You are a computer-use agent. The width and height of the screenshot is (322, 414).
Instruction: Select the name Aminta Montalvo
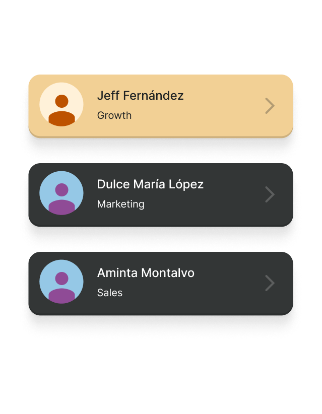[146, 273]
